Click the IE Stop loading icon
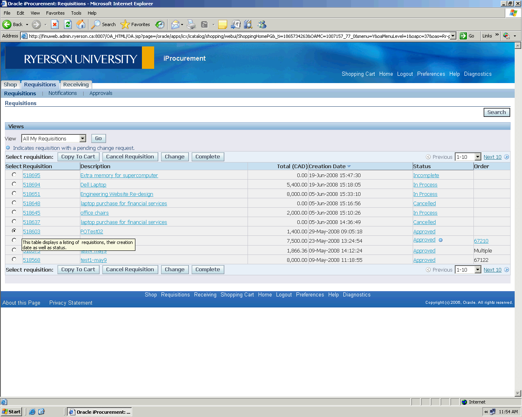The width and height of the screenshot is (522, 417). 55,24
